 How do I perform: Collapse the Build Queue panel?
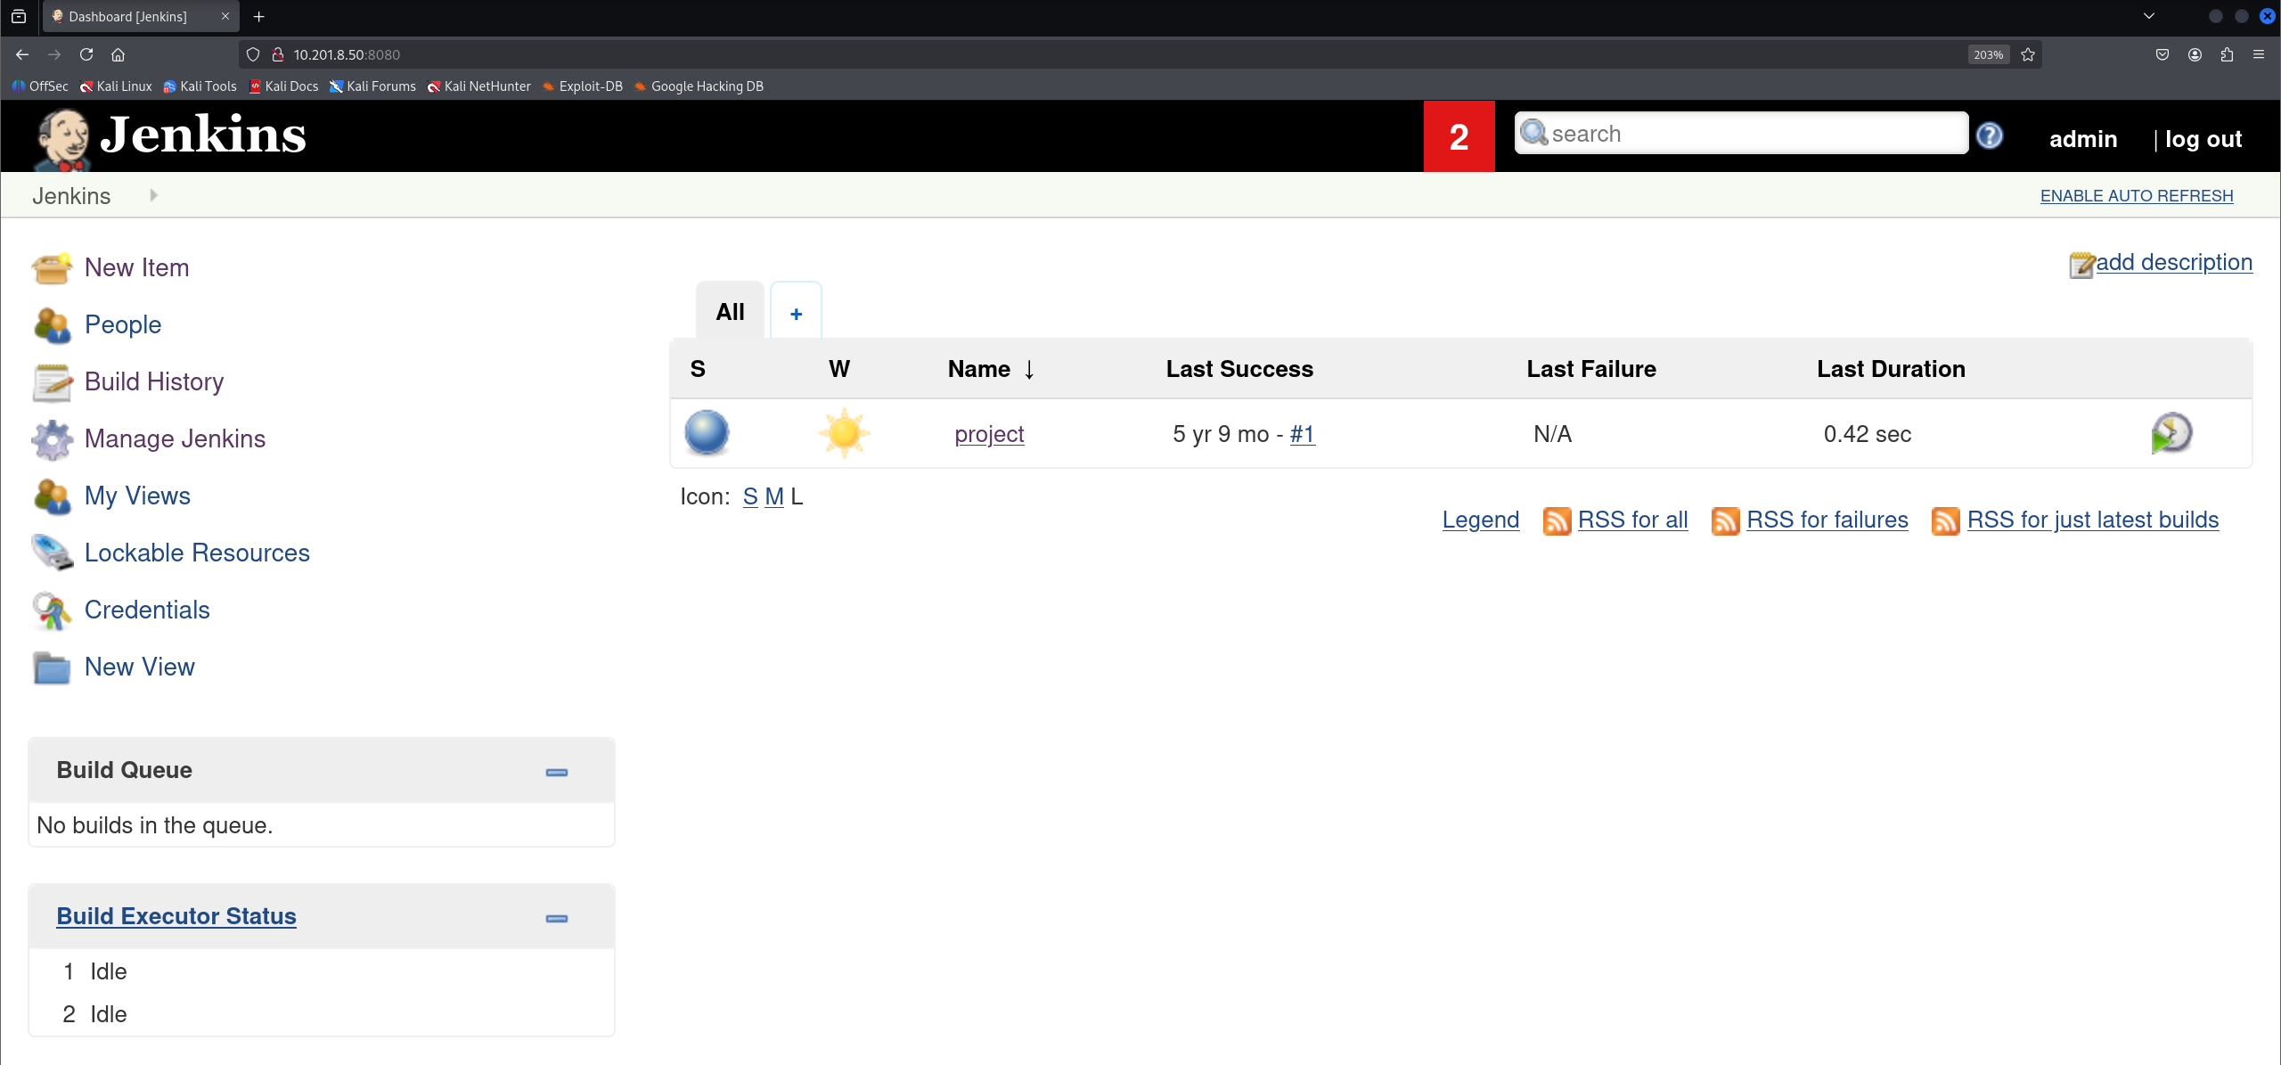(x=557, y=772)
